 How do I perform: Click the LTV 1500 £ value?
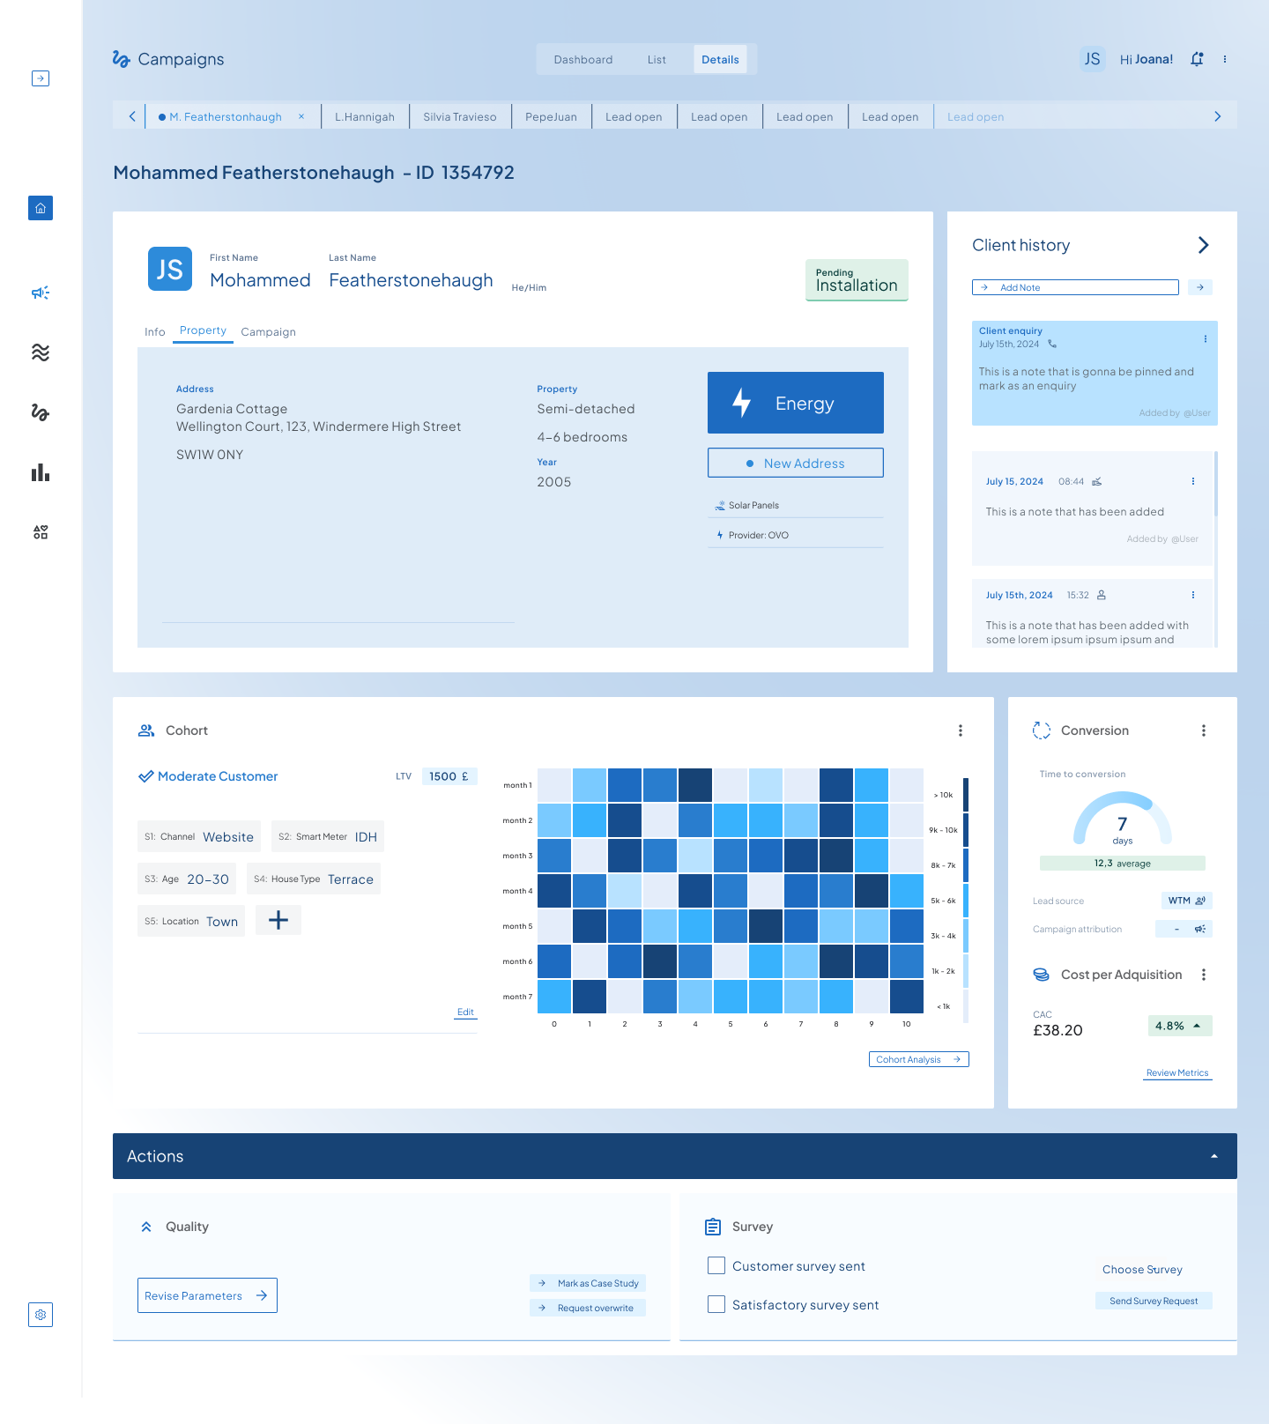pos(449,776)
